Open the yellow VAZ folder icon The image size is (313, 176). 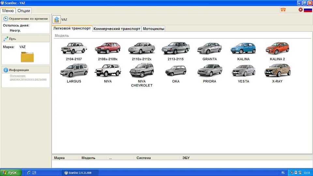(x=27, y=57)
